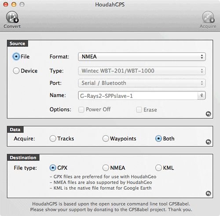Choose Waypoints for Acquire data
Image resolution: width=220 pixels, height=216 pixels.
(x=106, y=138)
